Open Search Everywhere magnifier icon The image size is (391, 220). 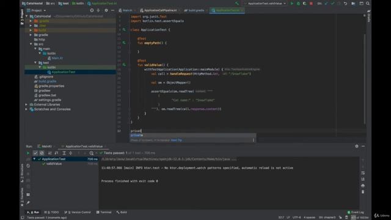click(368, 4)
